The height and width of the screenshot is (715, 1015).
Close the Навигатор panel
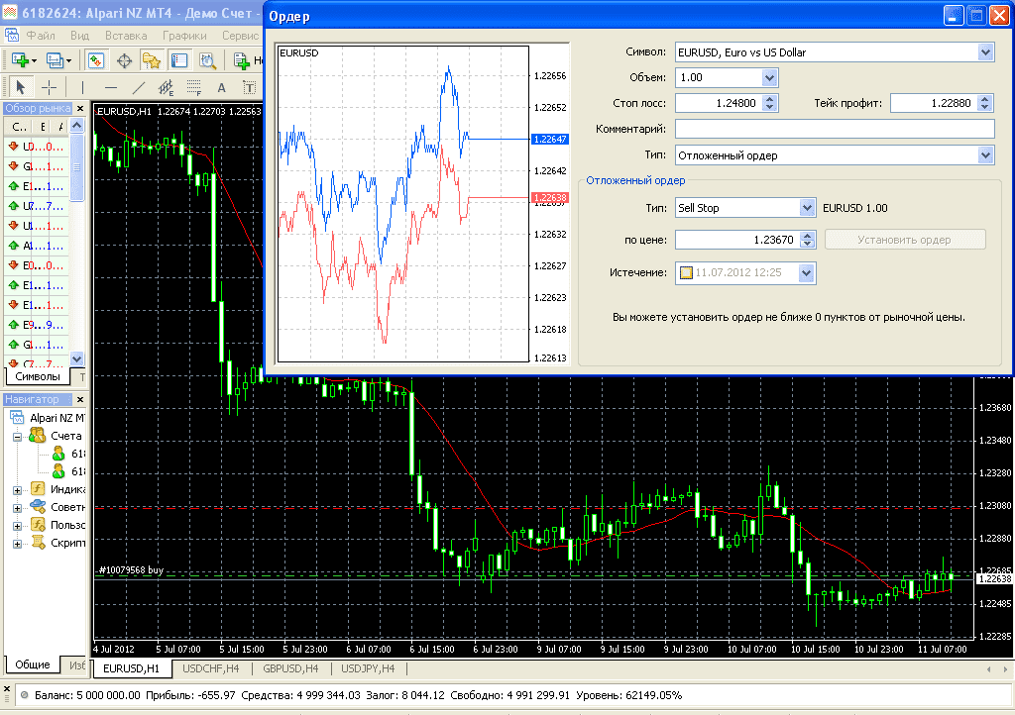click(x=80, y=399)
